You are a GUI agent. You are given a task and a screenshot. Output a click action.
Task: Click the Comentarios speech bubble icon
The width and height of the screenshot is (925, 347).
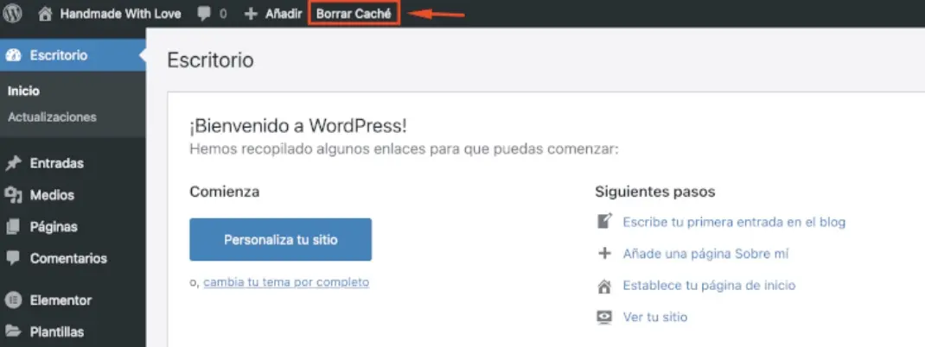pos(14,259)
